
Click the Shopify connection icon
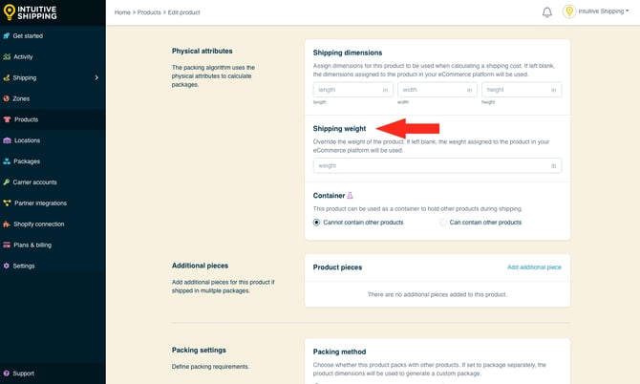7,224
